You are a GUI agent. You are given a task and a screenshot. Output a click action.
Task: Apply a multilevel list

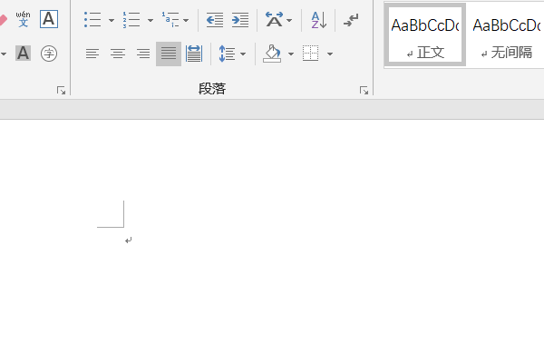170,19
